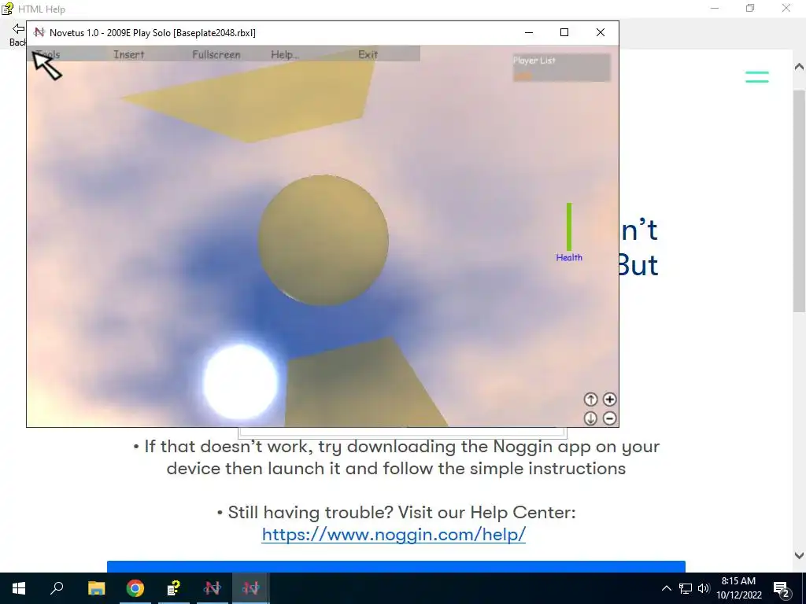
Task: Click the Novetus title bar icon
Action: tap(39, 32)
